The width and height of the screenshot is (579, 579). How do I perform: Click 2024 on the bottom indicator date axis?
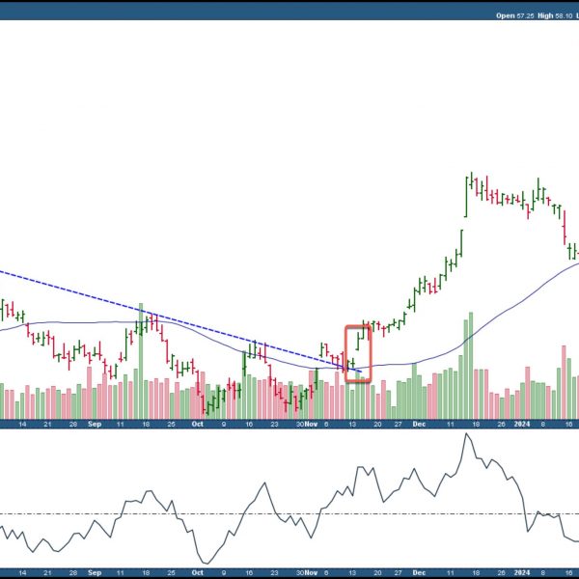click(x=522, y=572)
